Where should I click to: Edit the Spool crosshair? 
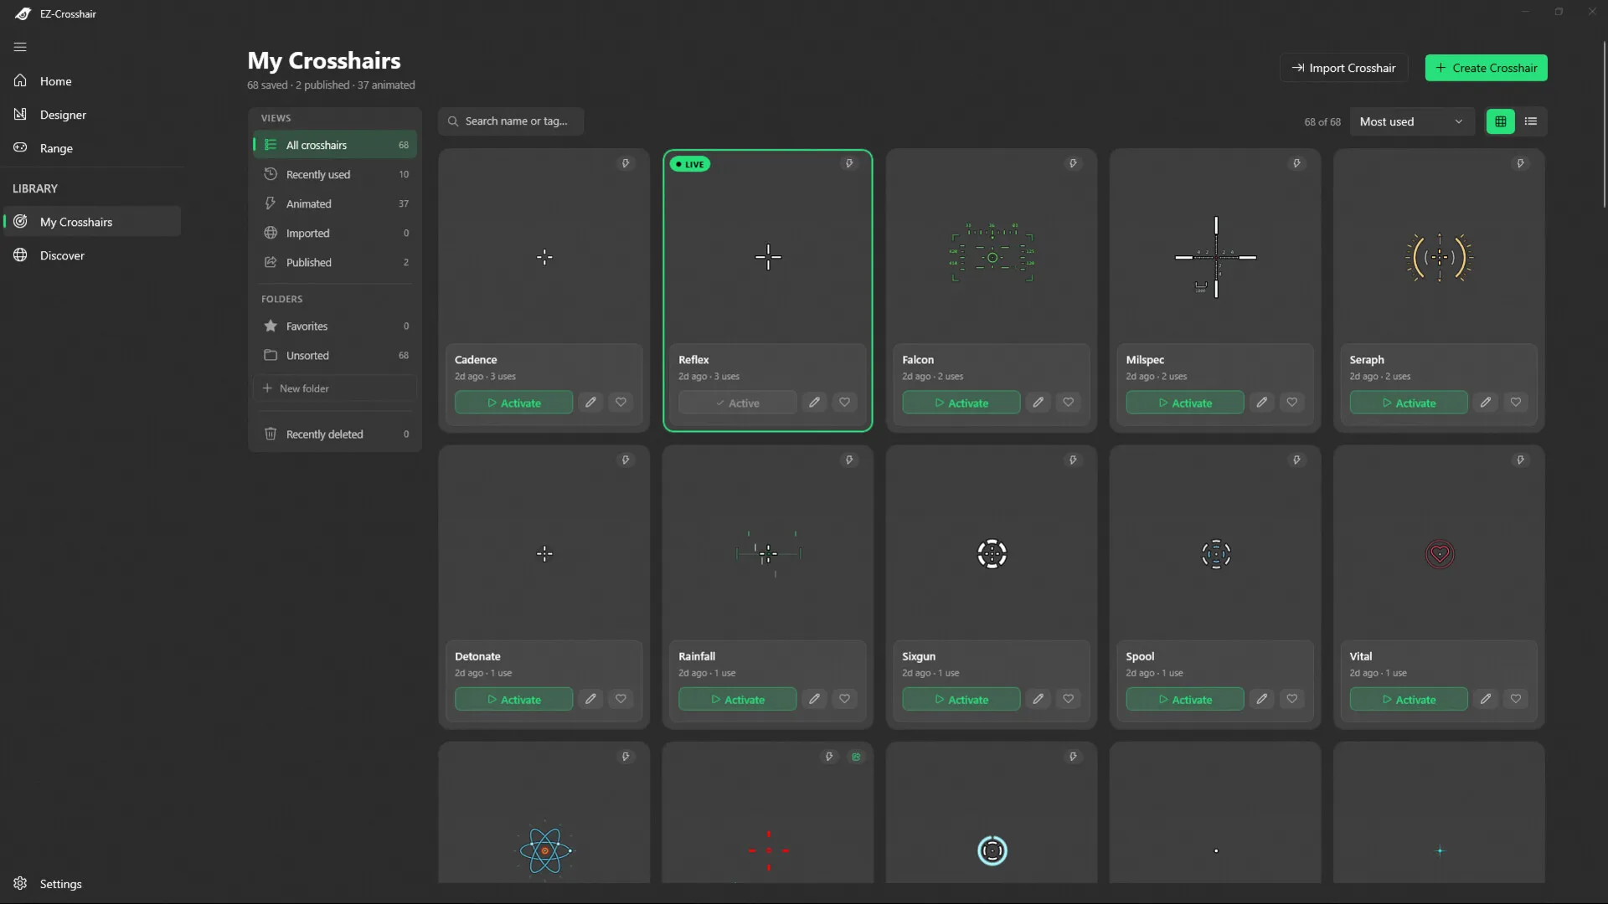pos(1261,699)
